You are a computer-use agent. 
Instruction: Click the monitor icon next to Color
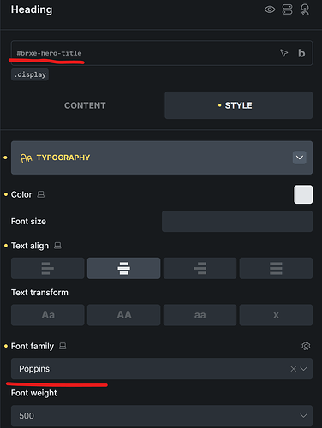point(41,194)
